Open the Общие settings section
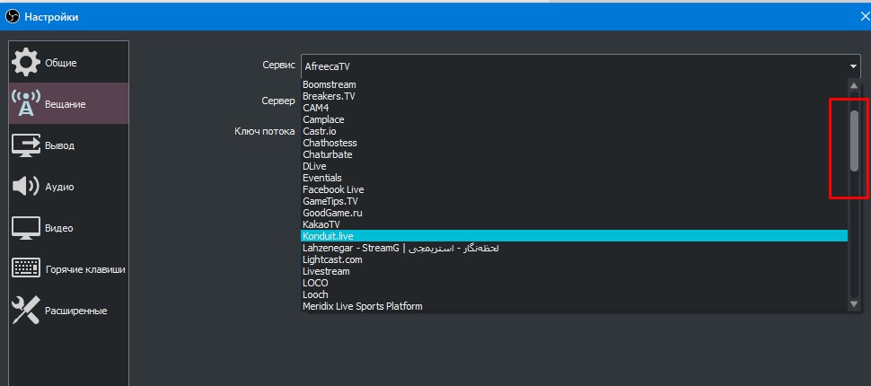 pyautogui.click(x=69, y=63)
